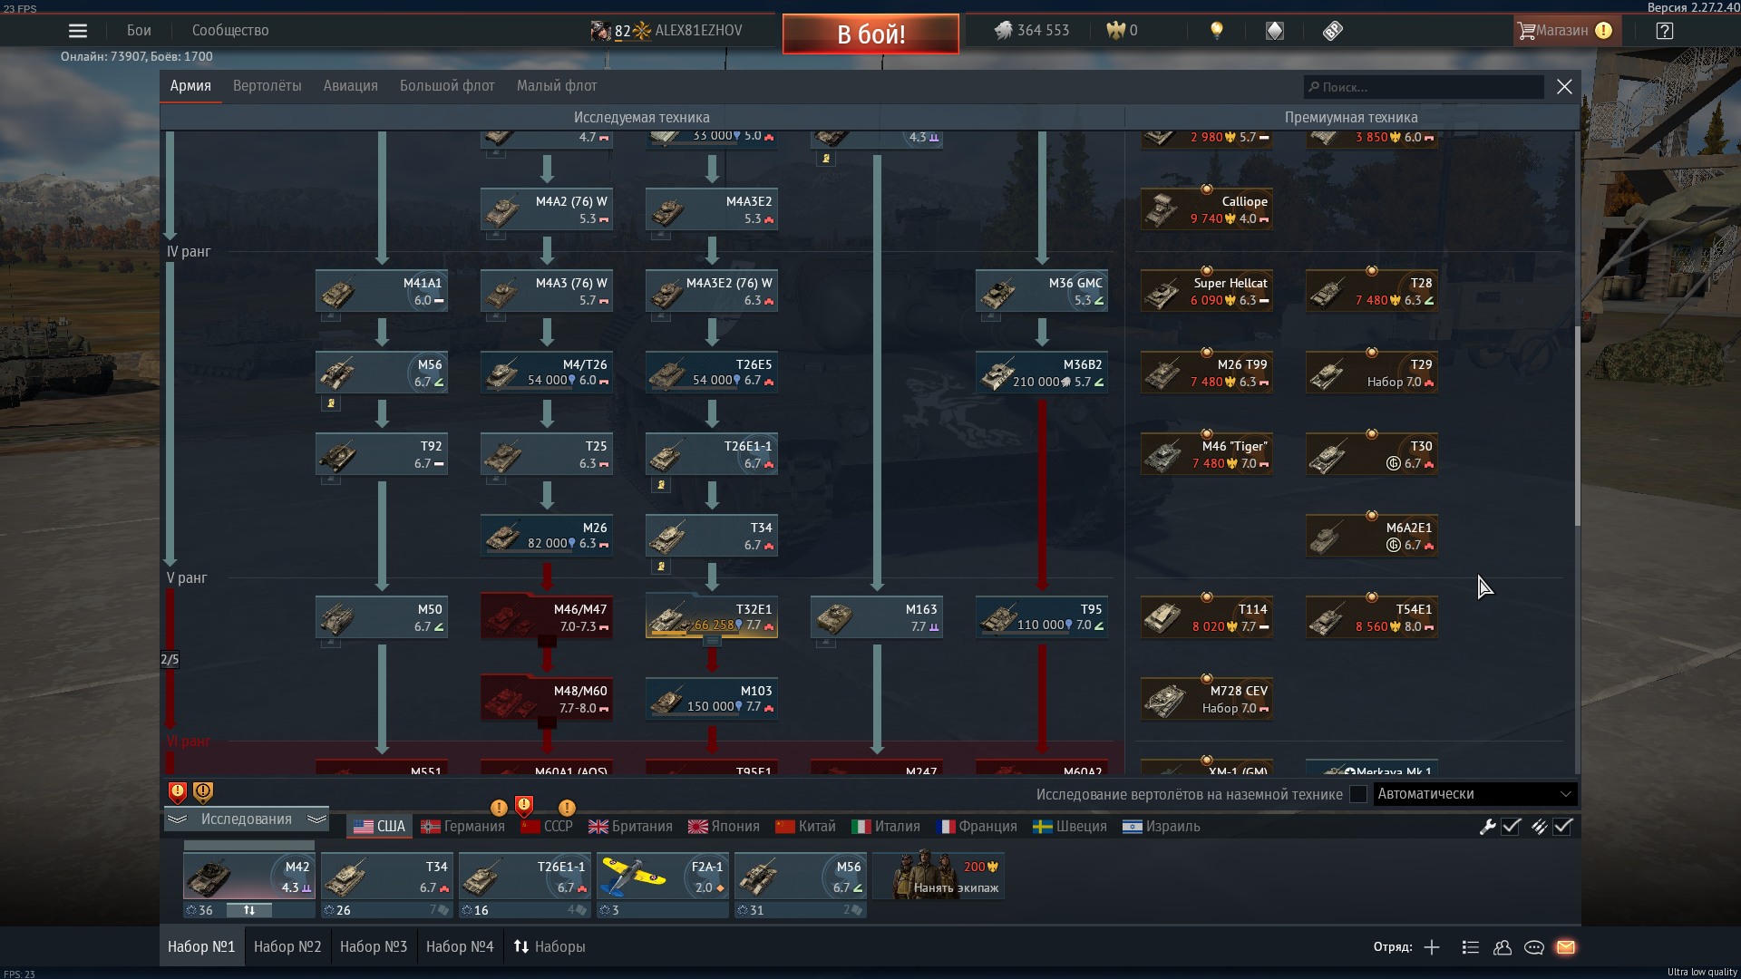Click the yellow warning shield above Исследования

[203, 793]
